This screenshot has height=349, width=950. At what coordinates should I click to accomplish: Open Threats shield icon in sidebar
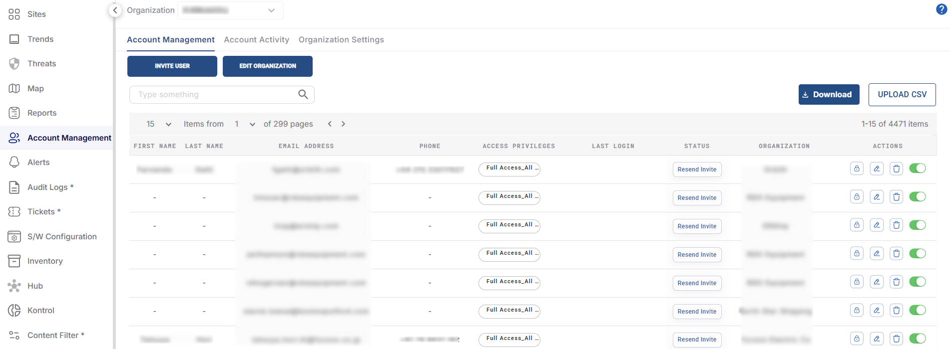pos(14,64)
